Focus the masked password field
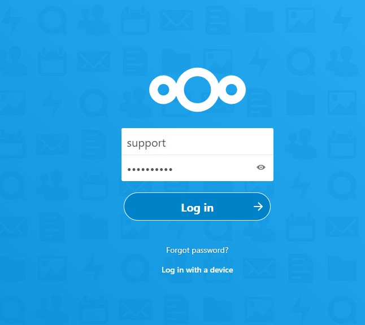The height and width of the screenshot is (325, 365). coord(197,168)
